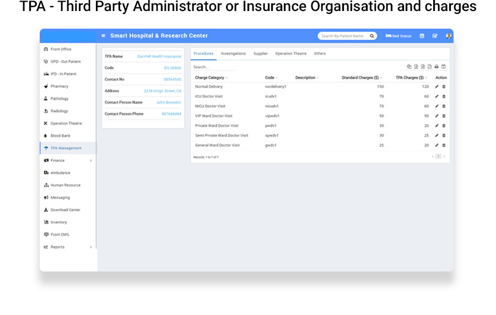Edit the Normal Delivery charge row
The height and width of the screenshot is (315, 496).
(x=437, y=87)
